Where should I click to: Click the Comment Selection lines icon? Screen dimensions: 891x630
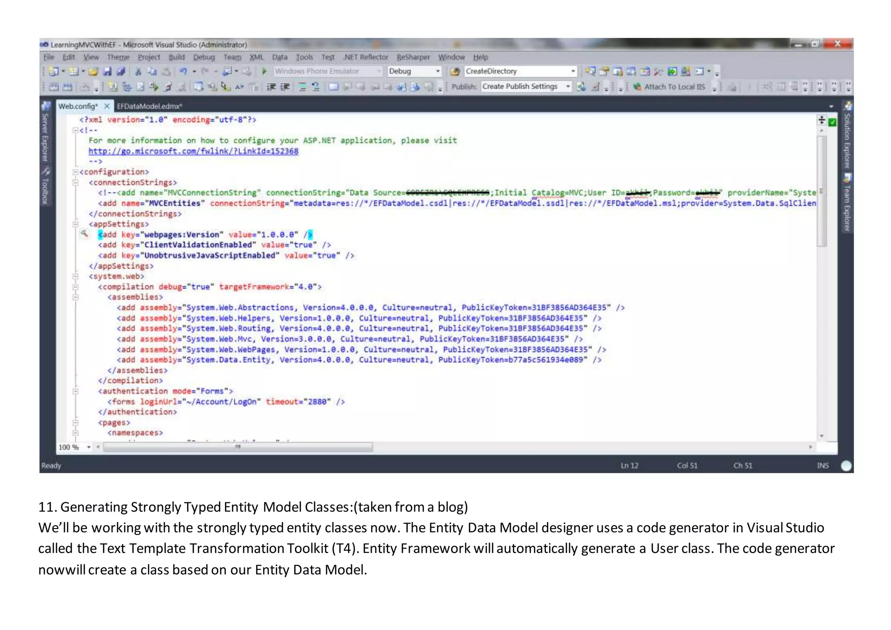[302, 87]
